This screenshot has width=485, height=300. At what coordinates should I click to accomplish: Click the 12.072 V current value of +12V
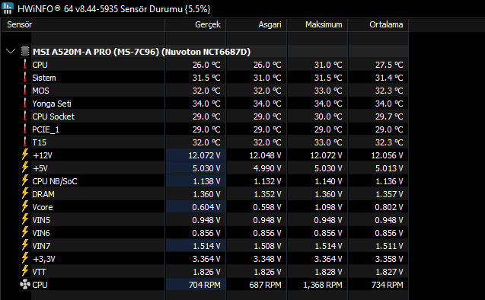(x=205, y=155)
